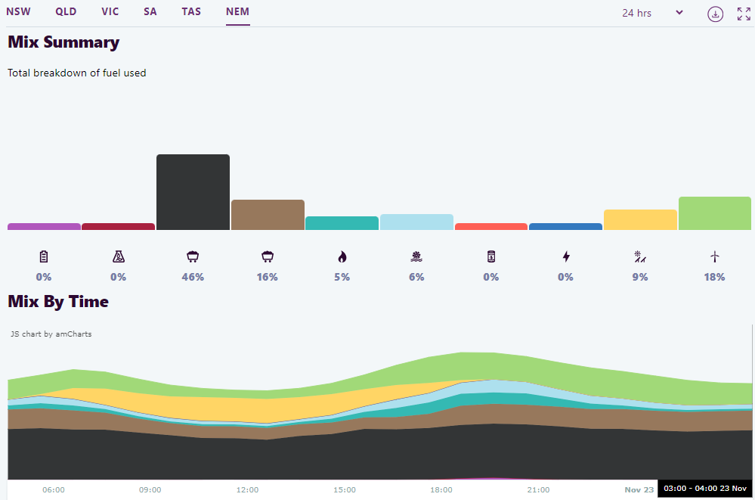
Task: Click the lightning bolt icon
Action: click(565, 256)
